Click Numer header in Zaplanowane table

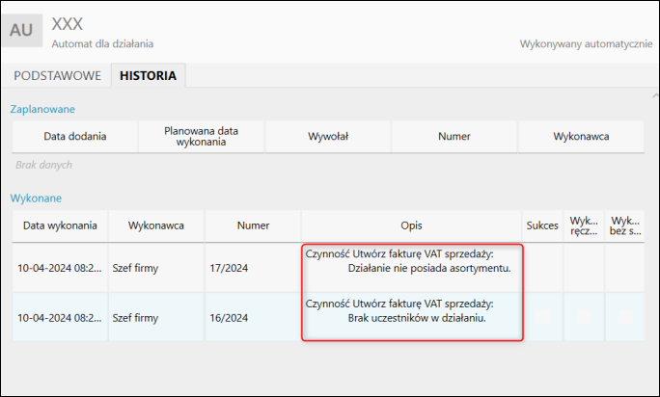454,137
